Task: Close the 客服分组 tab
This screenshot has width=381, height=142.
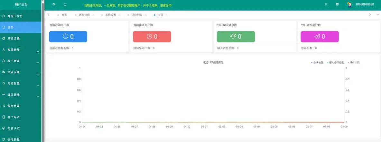Action: pyautogui.click(x=93, y=15)
